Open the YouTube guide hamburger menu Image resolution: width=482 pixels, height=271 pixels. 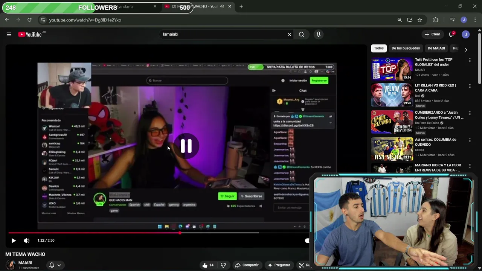[9, 34]
